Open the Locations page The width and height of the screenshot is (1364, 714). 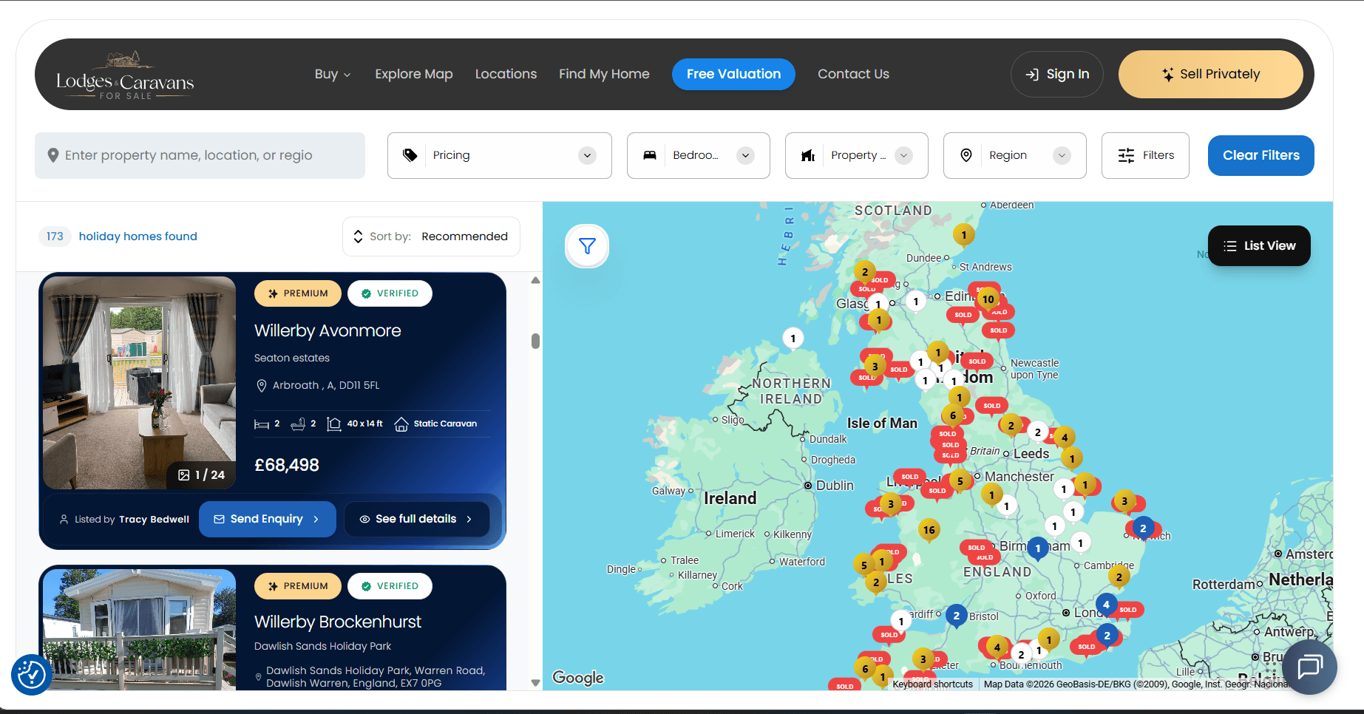(x=506, y=74)
